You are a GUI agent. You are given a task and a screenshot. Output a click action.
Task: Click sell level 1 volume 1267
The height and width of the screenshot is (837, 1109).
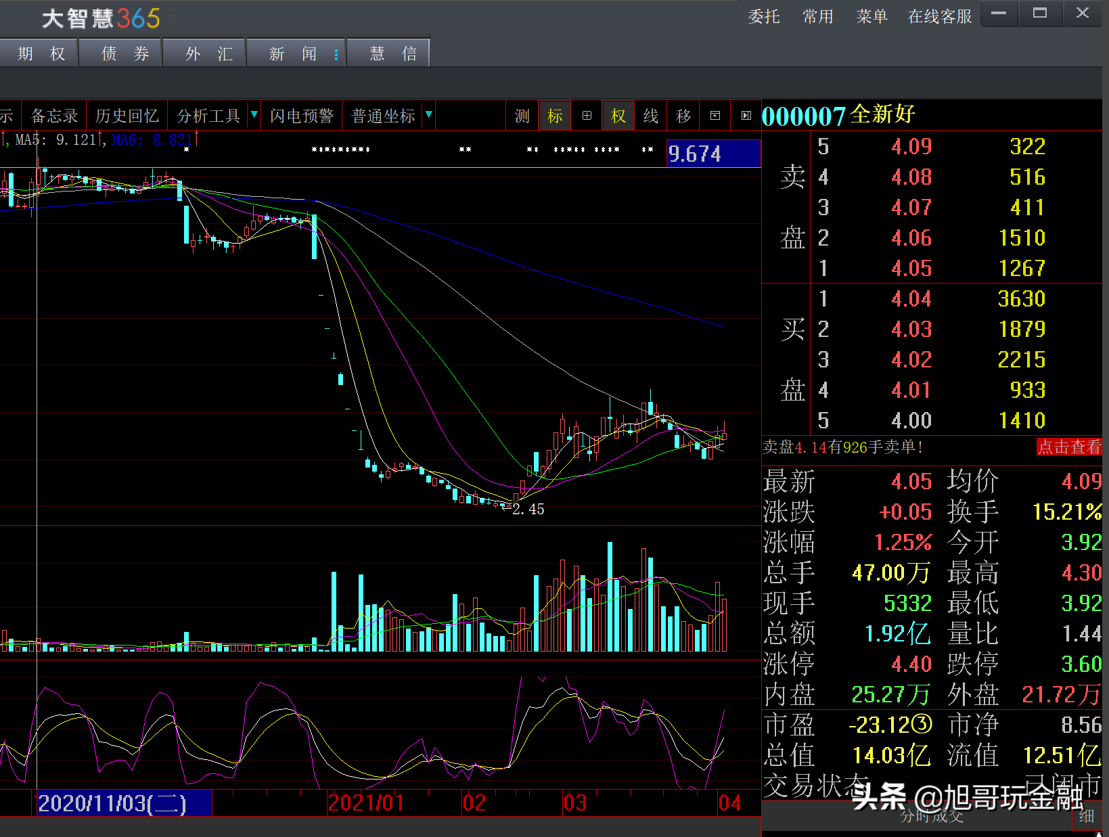point(1022,269)
